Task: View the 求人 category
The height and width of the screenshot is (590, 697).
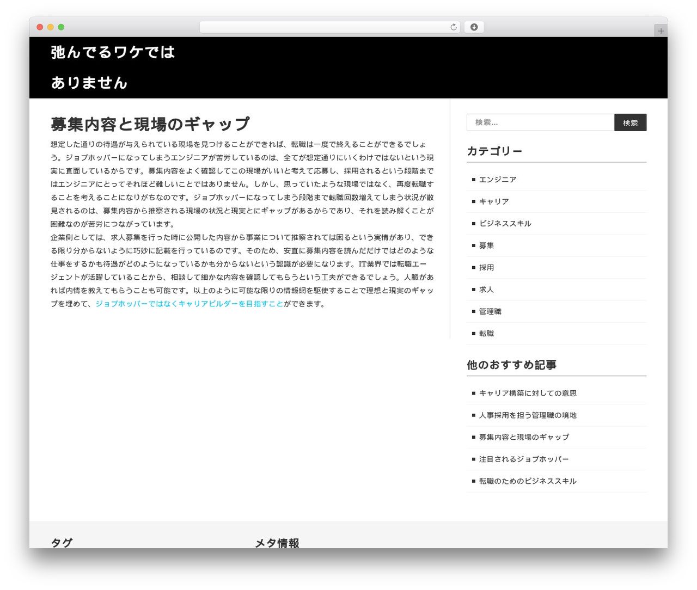Action: pyautogui.click(x=486, y=290)
